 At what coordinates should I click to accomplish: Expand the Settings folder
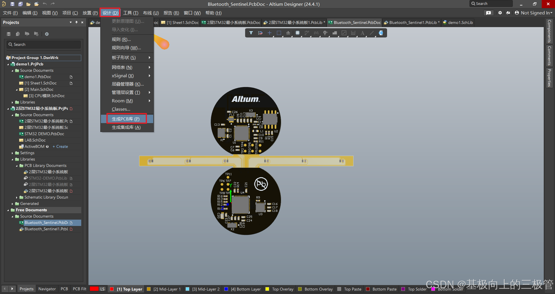click(12, 153)
